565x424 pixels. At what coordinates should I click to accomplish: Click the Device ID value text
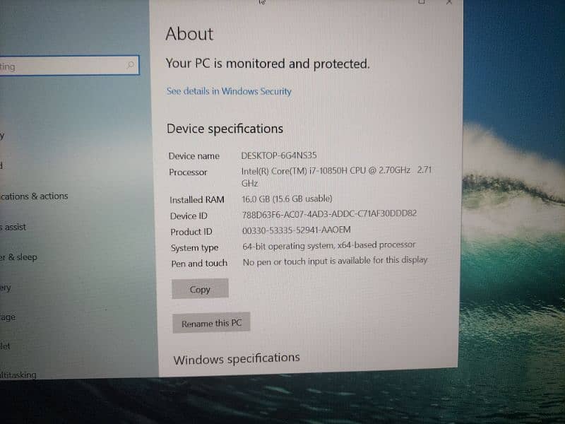(329, 214)
